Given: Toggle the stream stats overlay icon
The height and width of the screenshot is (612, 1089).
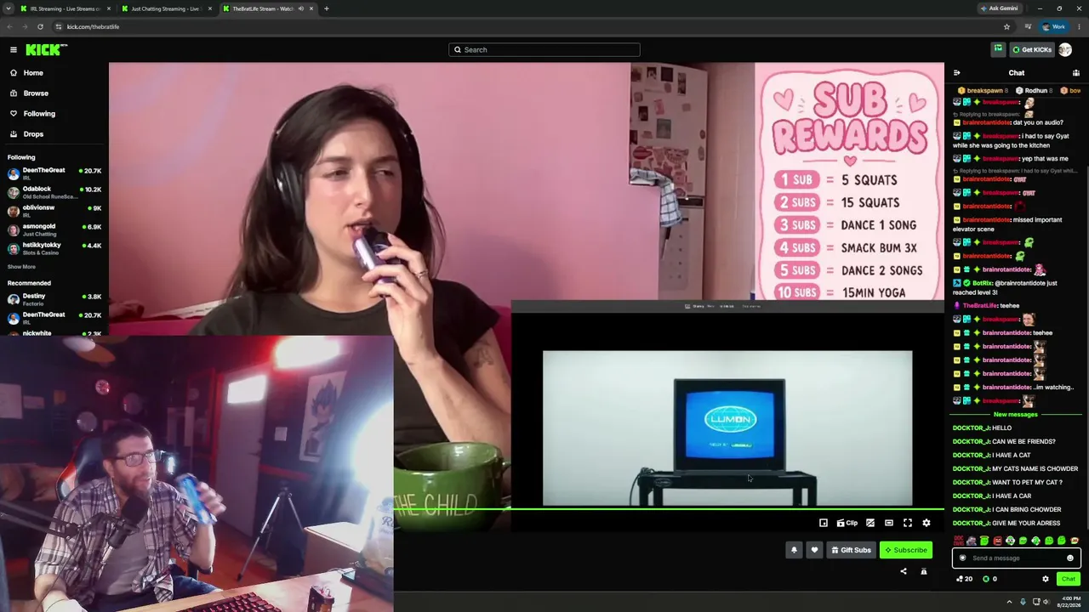Looking at the screenshot, I should pyautogui.click(x=870, y=523).
